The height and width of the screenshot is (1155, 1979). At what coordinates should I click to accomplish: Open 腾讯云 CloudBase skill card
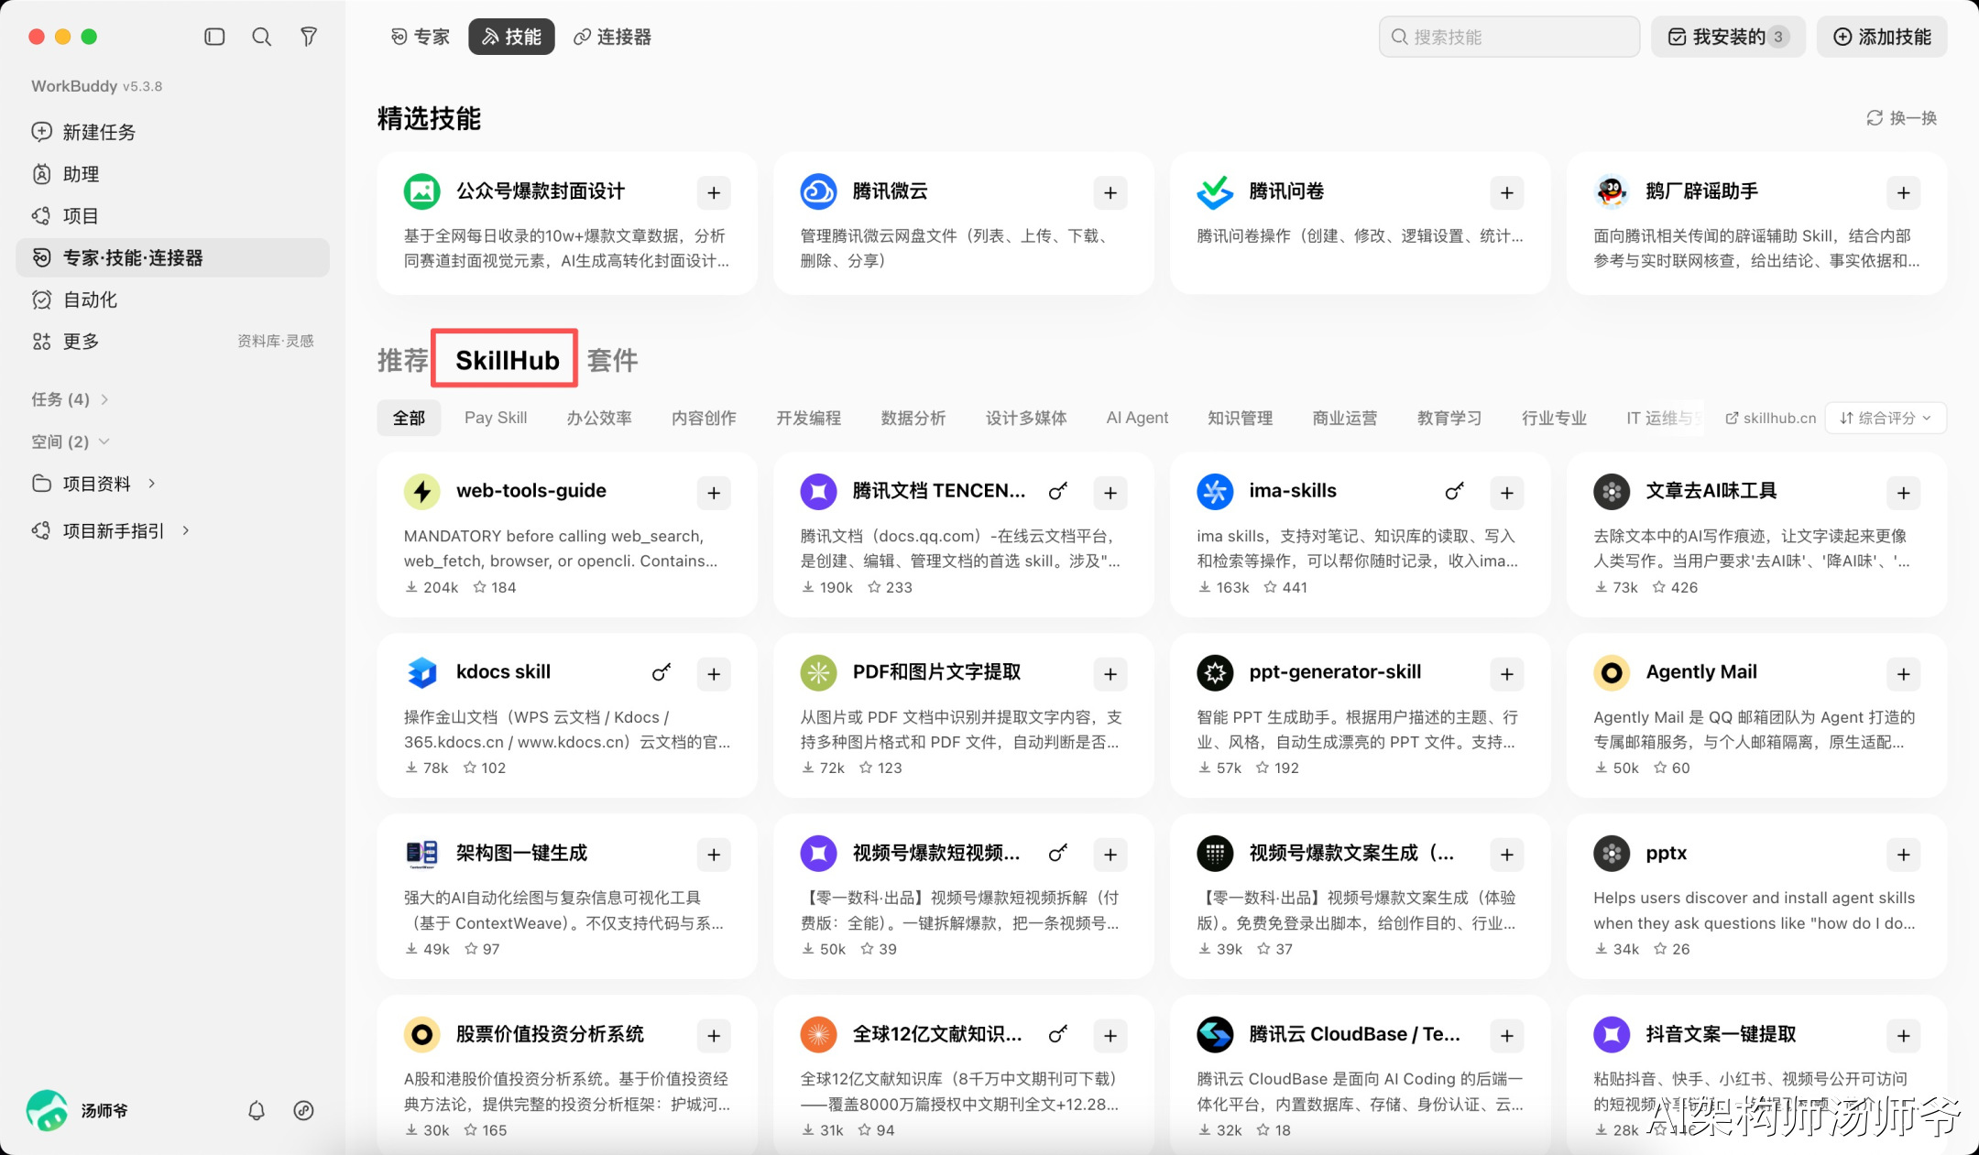pyautogui.click(x=1360, y=1073)
